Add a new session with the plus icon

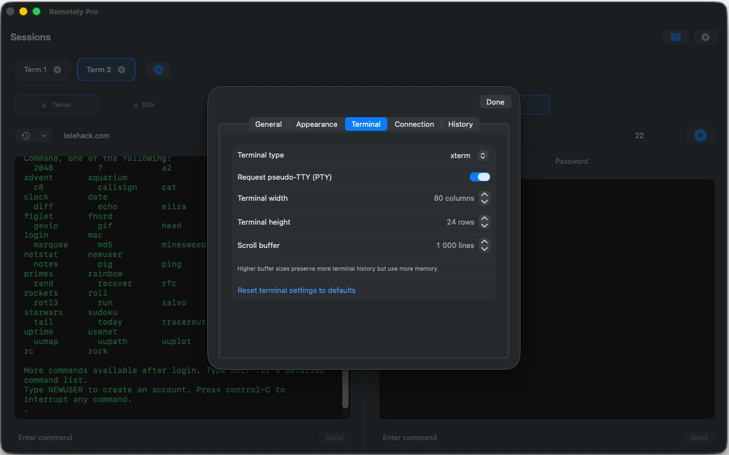click(158, 69)
